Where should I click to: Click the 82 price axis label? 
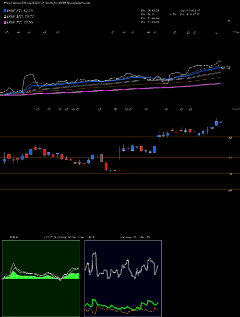pos(230,138)
